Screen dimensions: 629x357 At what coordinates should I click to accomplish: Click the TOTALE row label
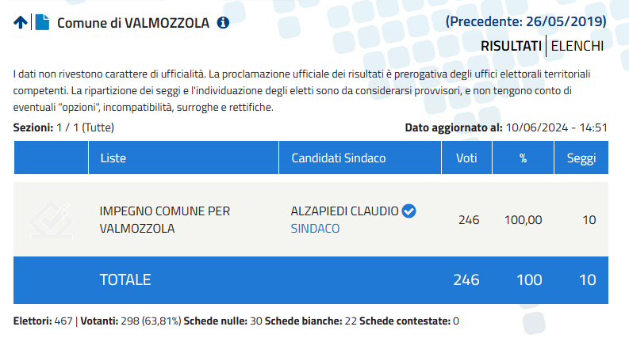coord(125,279)
